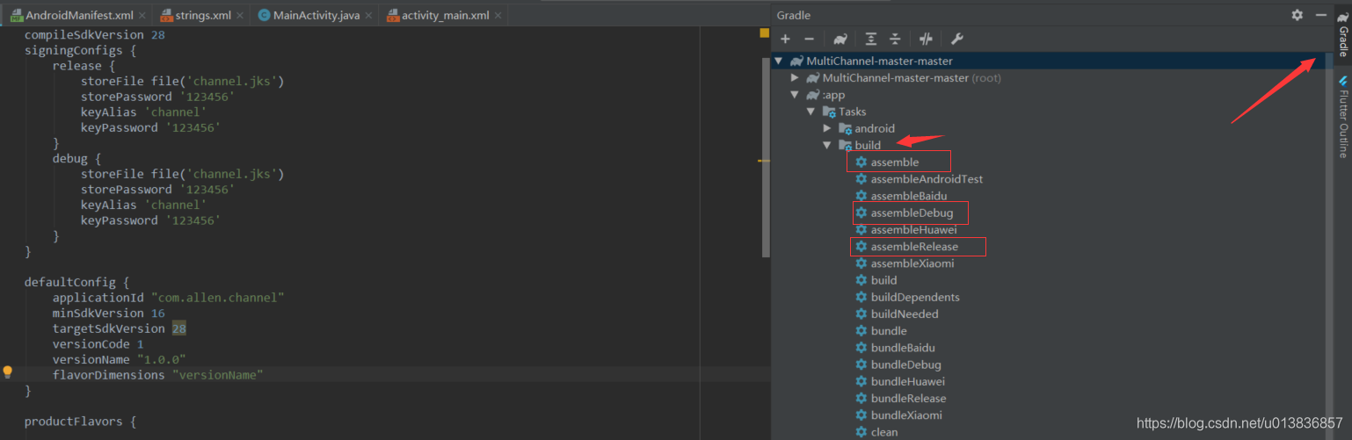Click the applicationId "com.allen.channel" text

(168, 298)
